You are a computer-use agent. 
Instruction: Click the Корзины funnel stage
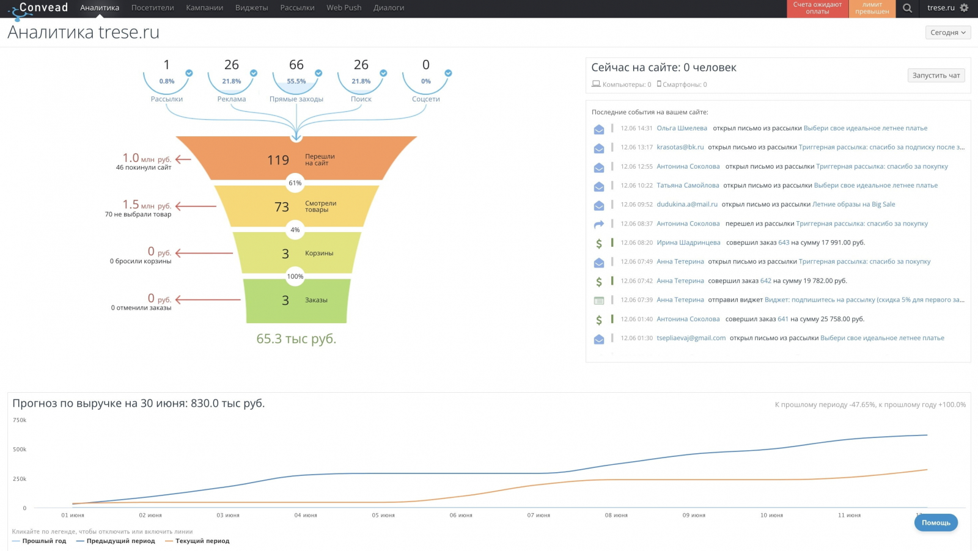pos(296,253)
